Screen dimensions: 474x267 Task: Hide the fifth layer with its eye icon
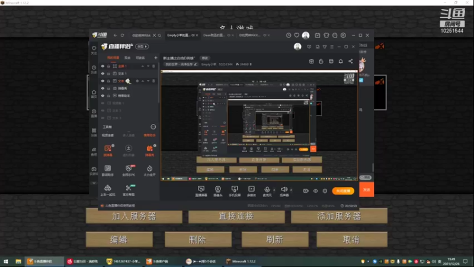[103, 96]
